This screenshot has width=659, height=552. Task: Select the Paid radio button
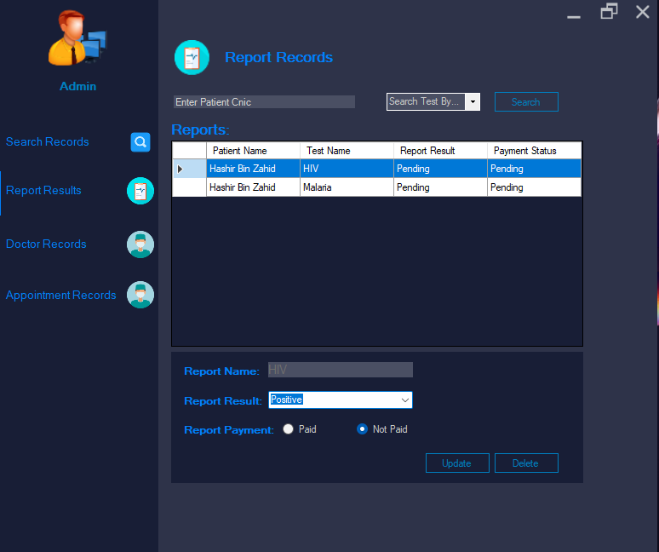pyautogui.click(x=289, y=428)
